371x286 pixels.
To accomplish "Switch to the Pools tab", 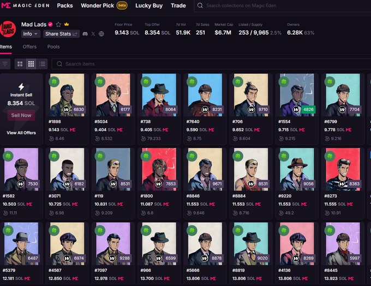I will (x=53, y=46).
